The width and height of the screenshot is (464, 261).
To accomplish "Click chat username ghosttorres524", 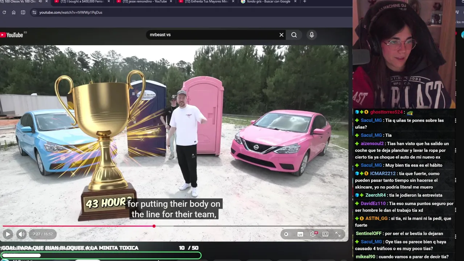I will pos(386,112).
